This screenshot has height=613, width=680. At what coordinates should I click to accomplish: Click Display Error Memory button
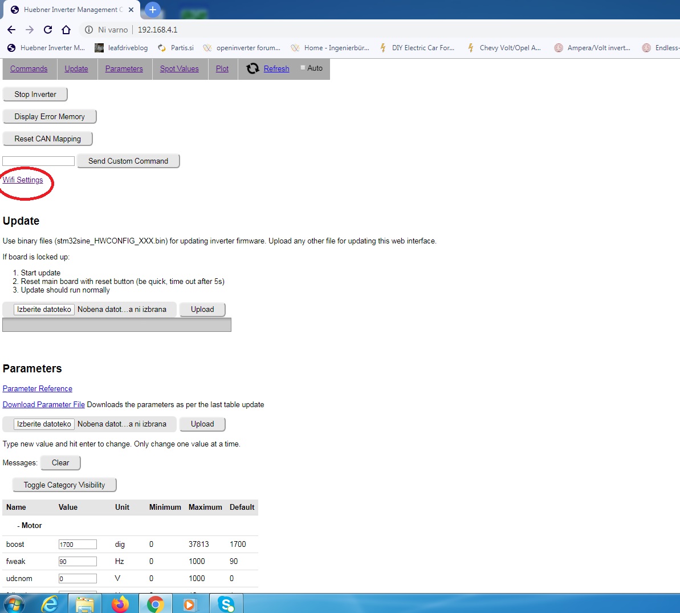tap(50, 116)
